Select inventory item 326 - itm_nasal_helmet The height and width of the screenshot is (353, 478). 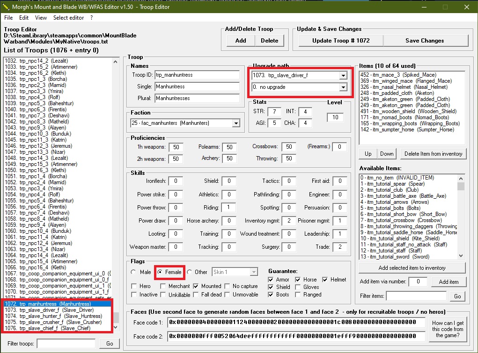tap(412, 87)
